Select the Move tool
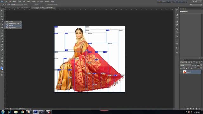Viewport: 203px width, 114px height. (2, 11)
